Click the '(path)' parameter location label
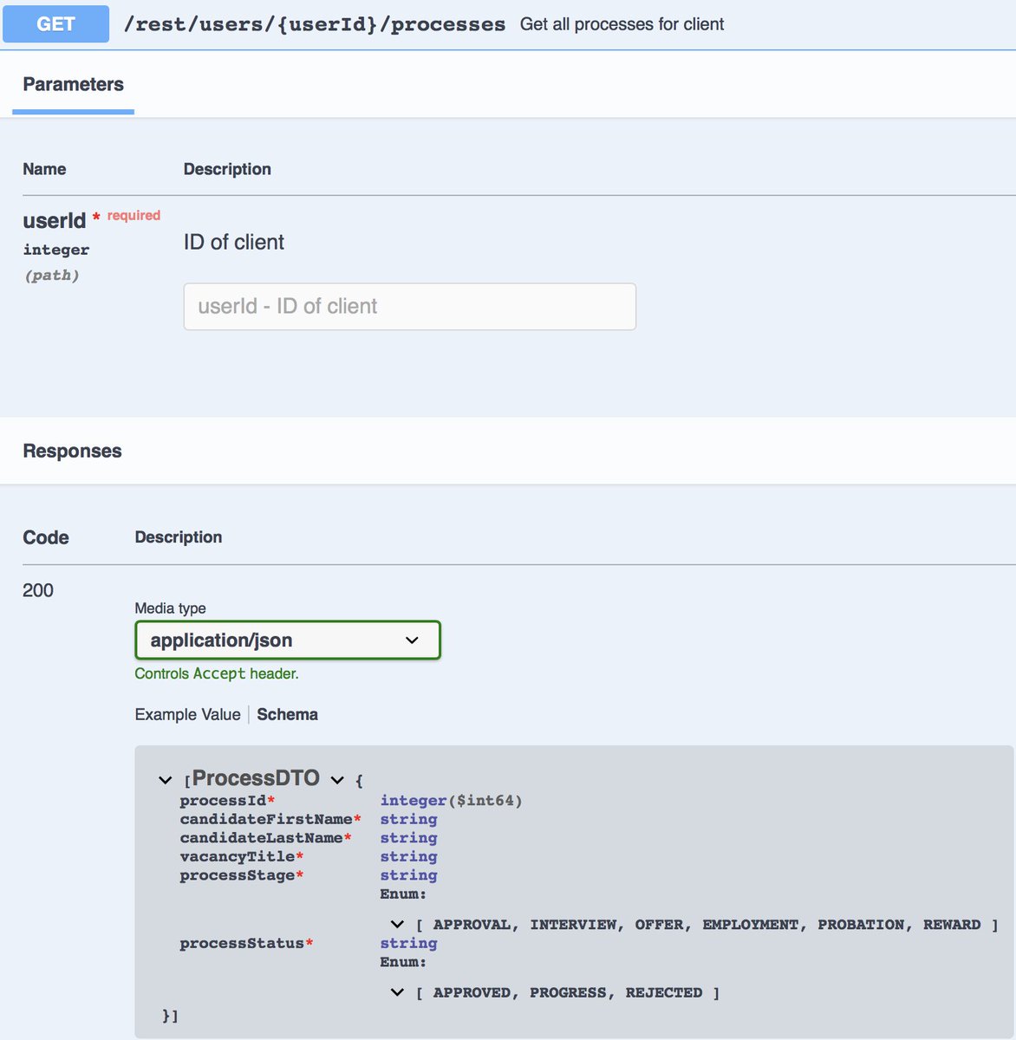Viewport: 1016px width, 1040px height. pos(51,276)
